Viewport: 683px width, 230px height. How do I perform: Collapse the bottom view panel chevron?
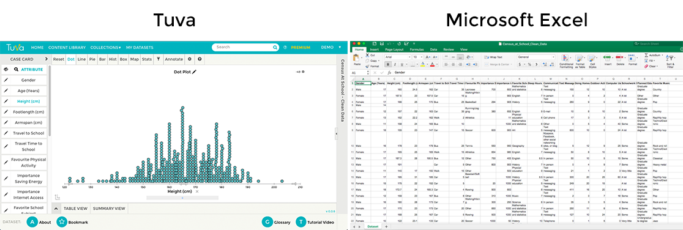pos(56,209)
